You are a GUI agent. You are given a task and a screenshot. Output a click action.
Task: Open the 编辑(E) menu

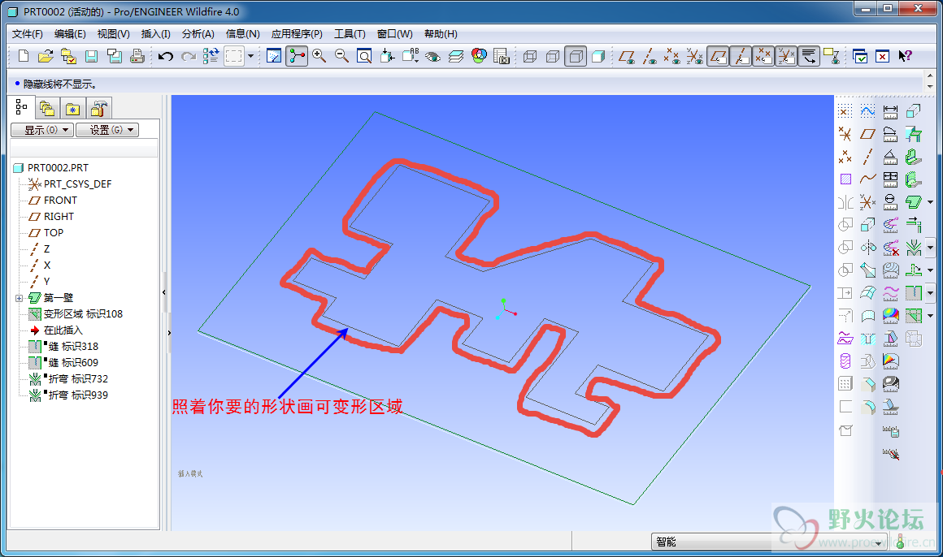coord(70,33)
